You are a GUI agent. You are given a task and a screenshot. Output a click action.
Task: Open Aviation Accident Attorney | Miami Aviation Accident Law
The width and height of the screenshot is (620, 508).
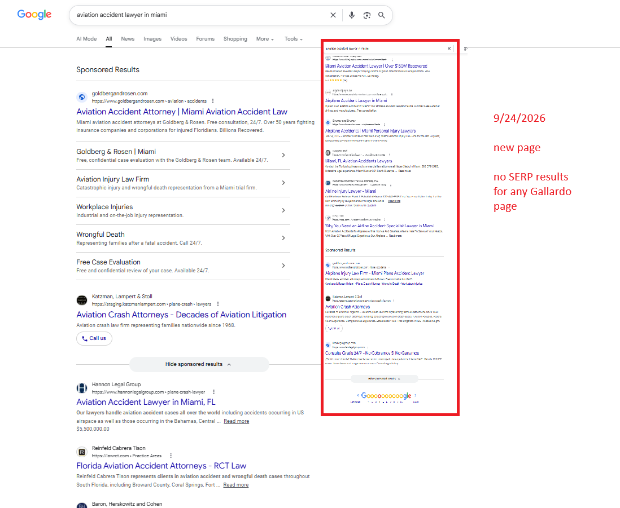point(182,112)
